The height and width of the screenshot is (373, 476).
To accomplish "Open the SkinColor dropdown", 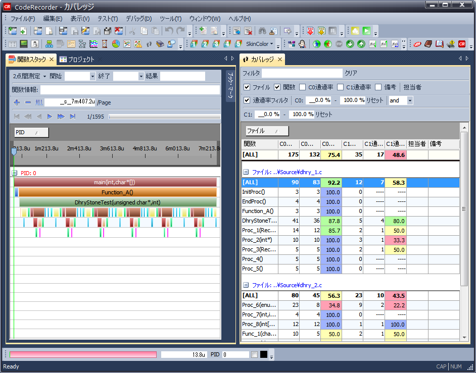I will (x=260, y=44).
